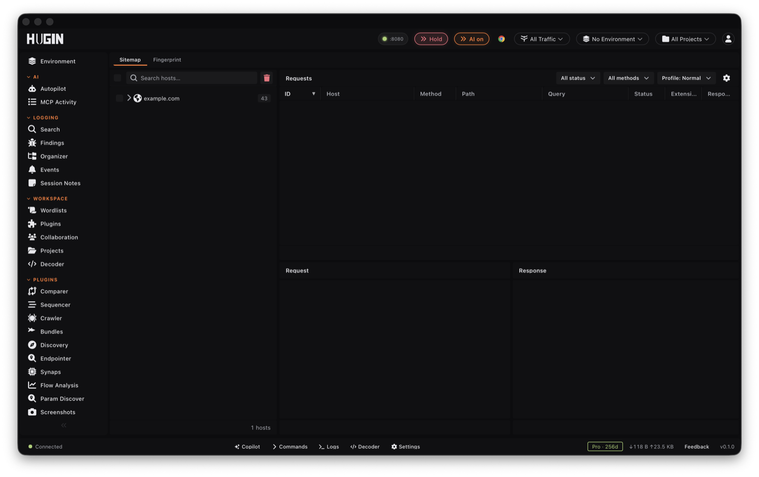Open Session Notes icon
Screen dimensions: 759x477
32,183
